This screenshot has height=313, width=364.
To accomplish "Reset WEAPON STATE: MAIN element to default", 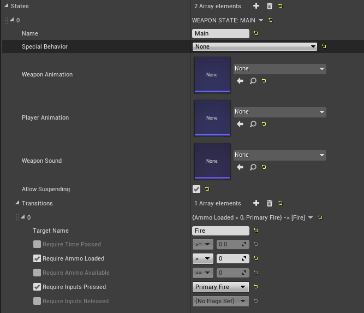I will [x=271, y=20].
